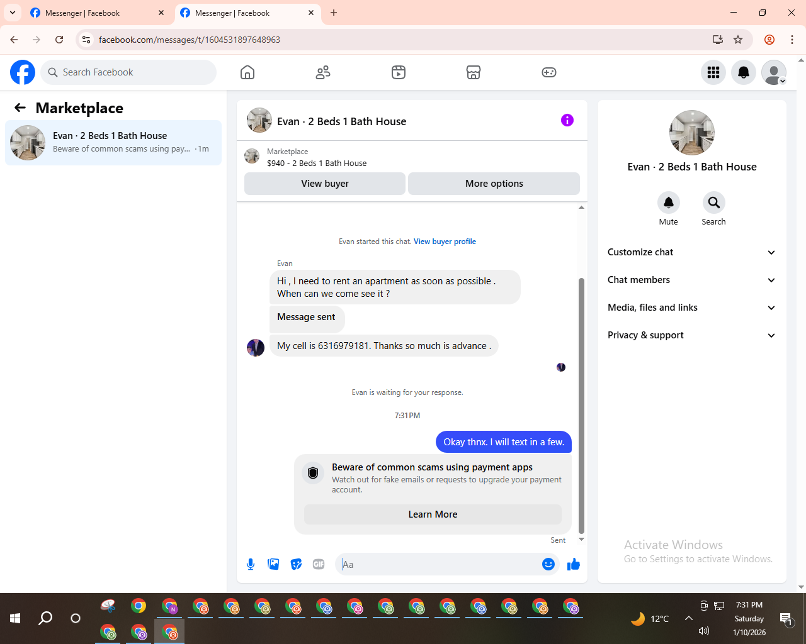Open the tab search dropdown arrow
This screenshot has height=644, width=806.
pyautogui.click(x=12, y=13)
